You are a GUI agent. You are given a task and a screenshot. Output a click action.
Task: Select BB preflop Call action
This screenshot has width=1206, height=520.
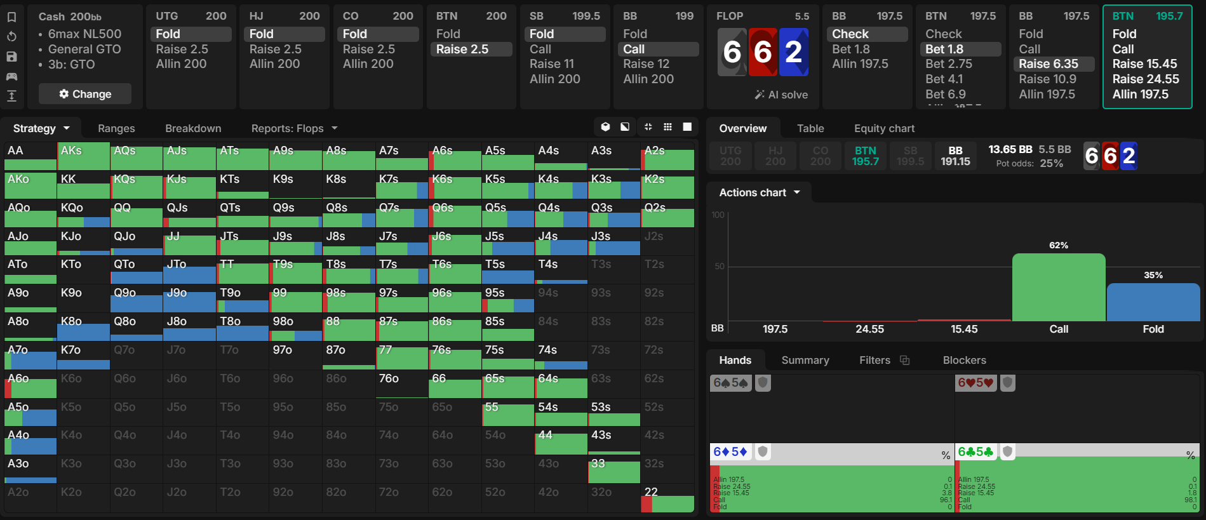click(657, 49)
